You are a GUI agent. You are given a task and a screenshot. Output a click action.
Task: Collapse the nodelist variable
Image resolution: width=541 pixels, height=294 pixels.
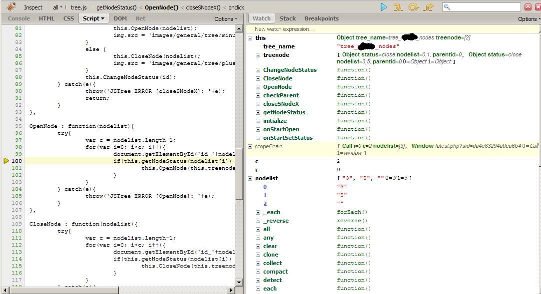pos(250,178)
